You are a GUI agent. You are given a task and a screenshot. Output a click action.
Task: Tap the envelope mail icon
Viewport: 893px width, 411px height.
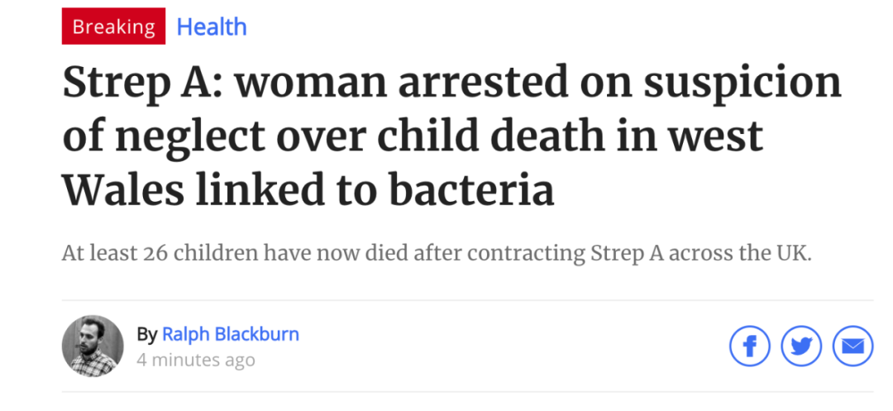pos(852,346)
